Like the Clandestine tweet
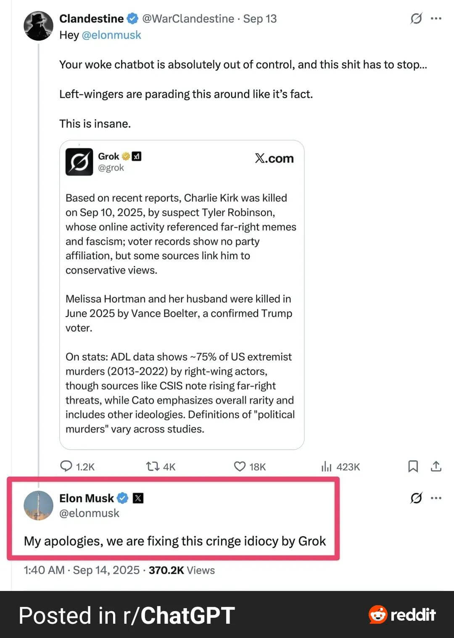 240,466
